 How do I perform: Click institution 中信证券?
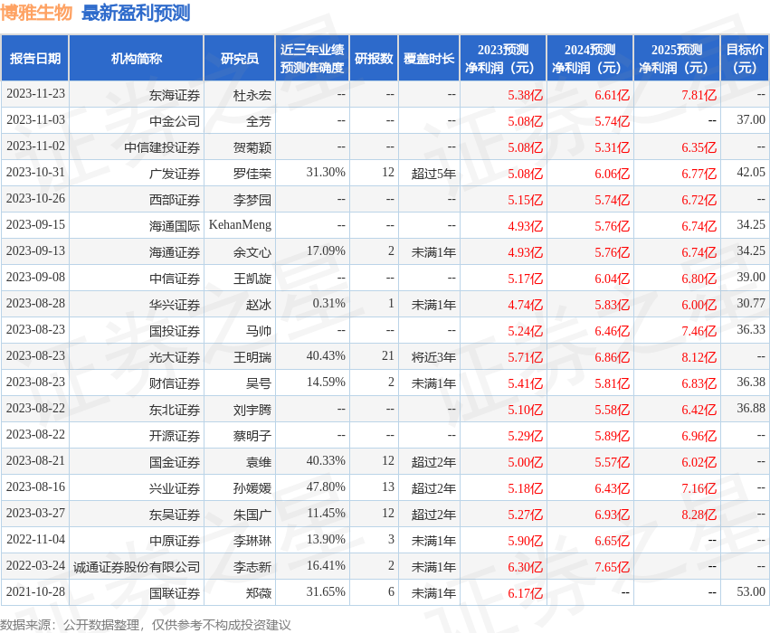click(175, 279)
